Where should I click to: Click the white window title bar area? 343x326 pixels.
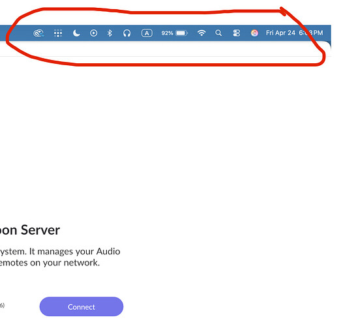coord(165,48)
